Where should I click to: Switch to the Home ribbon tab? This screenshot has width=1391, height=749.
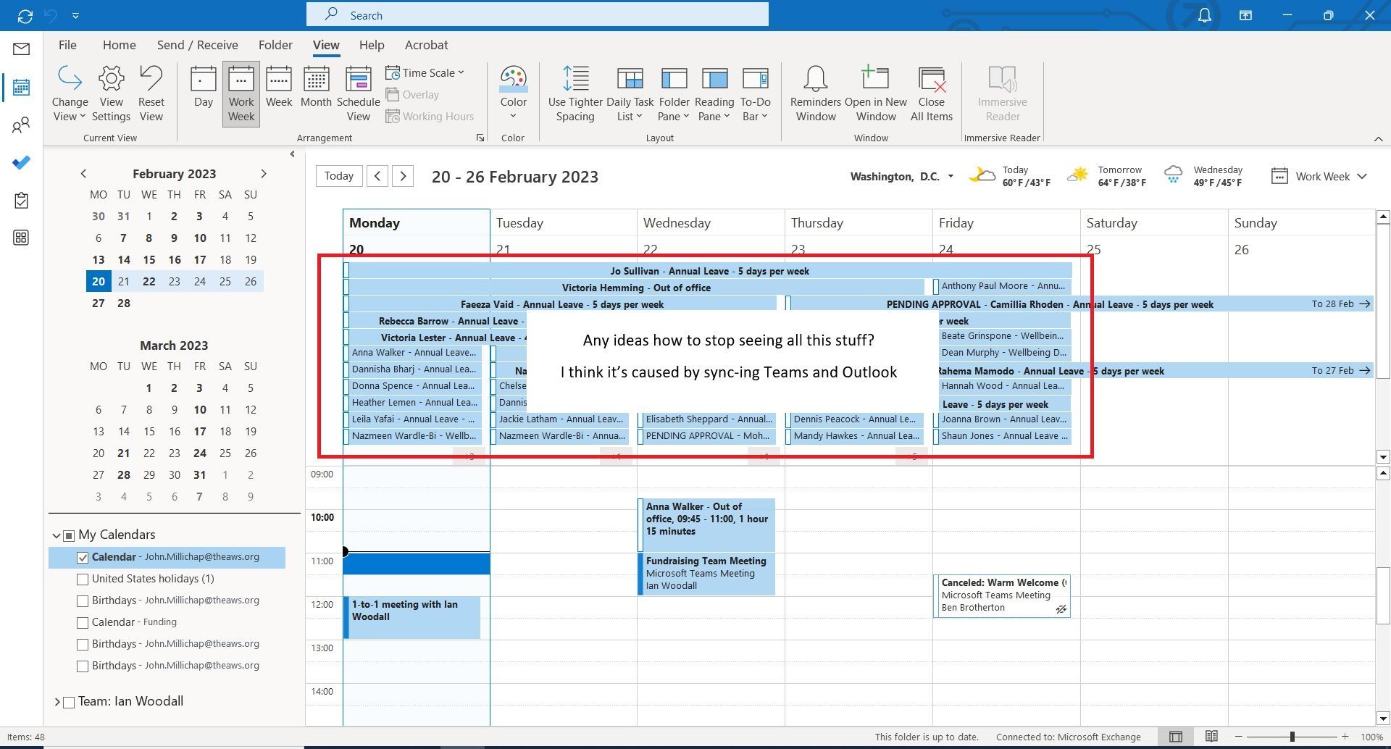point(119,44)
